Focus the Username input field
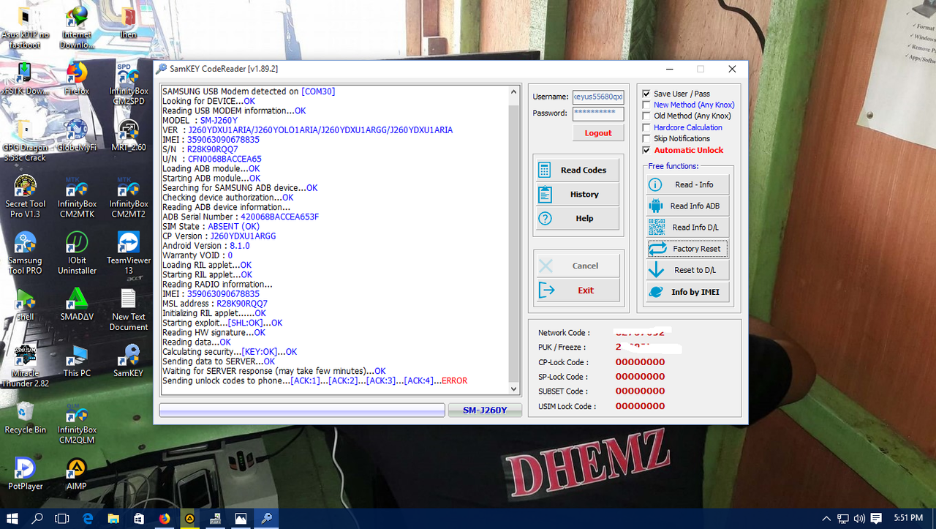Viewport: 936px width, 529px height. 598,97
